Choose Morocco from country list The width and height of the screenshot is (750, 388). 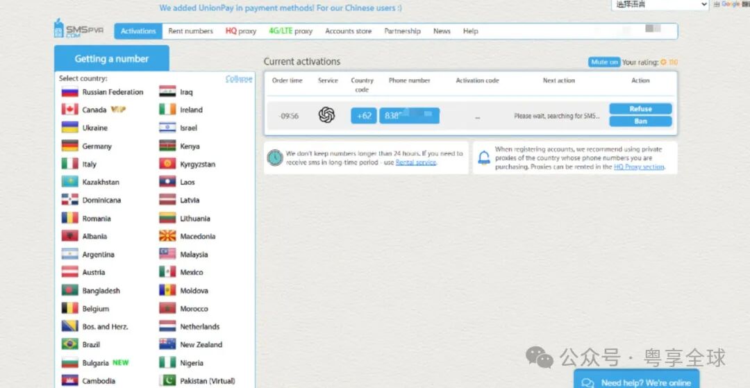[194, 309]
